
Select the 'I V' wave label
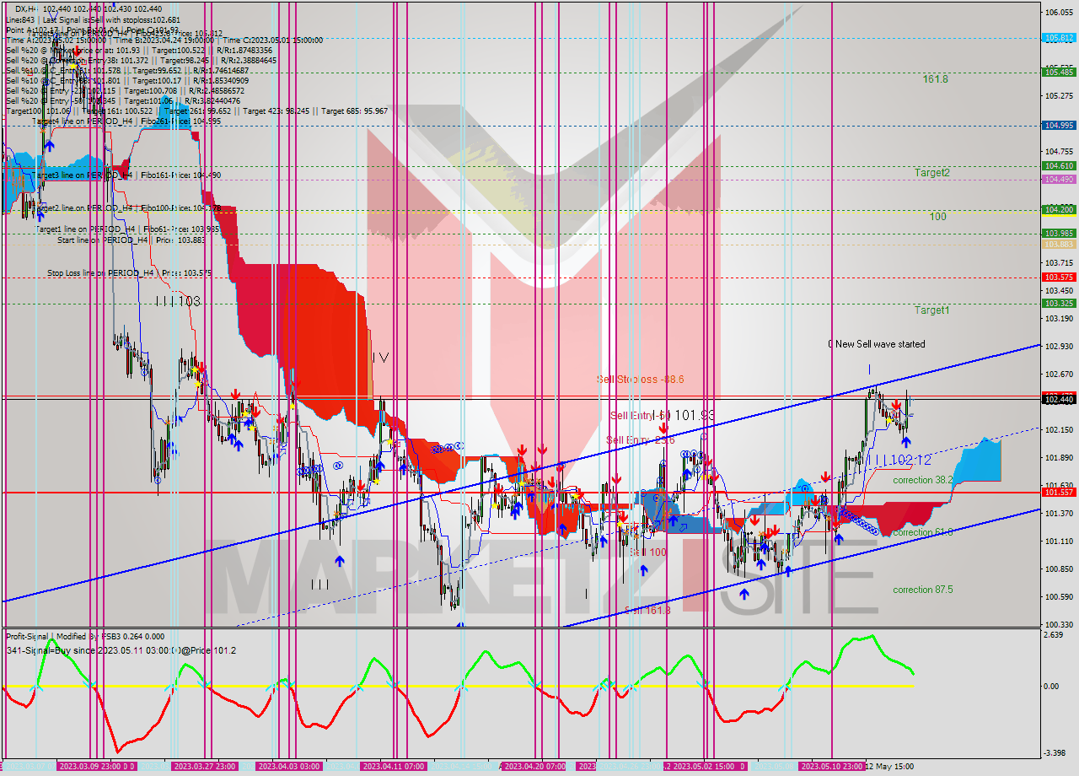pos(379,358)
